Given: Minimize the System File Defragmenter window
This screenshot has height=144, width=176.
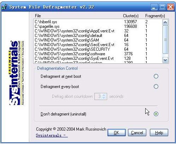Looking at the screenshot, I should pos(154,7).
